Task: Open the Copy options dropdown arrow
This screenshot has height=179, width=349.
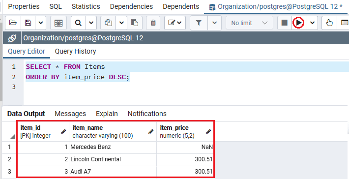Action: (121, 23)
